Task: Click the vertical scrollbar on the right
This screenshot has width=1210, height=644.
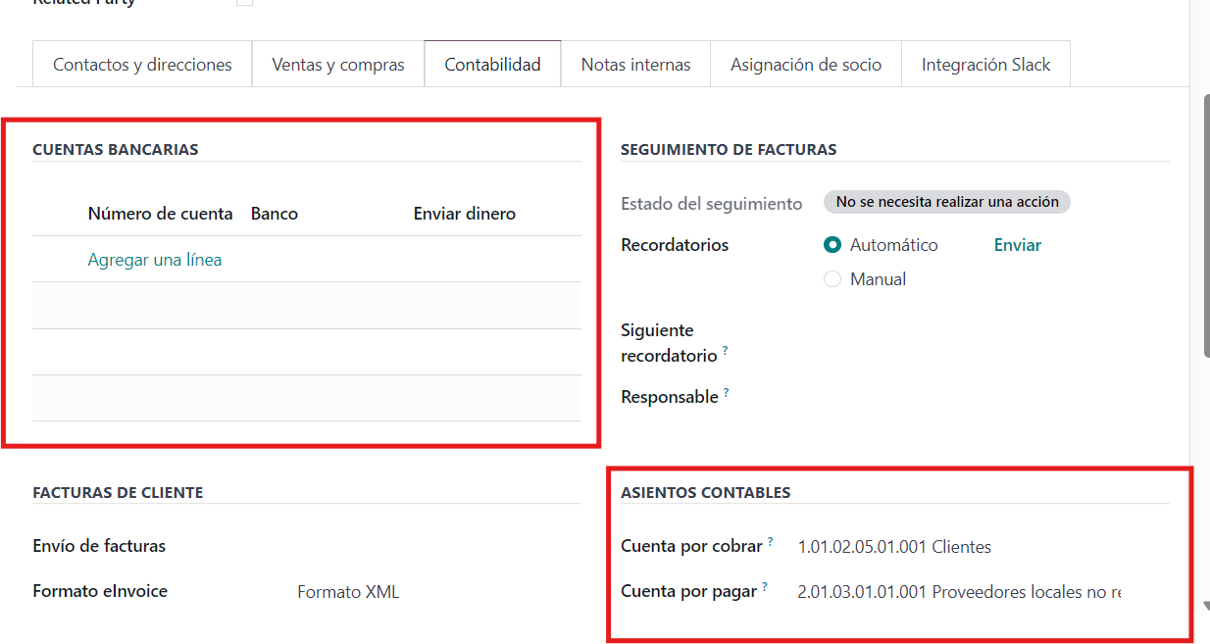Action: (x=1204, y=225)
